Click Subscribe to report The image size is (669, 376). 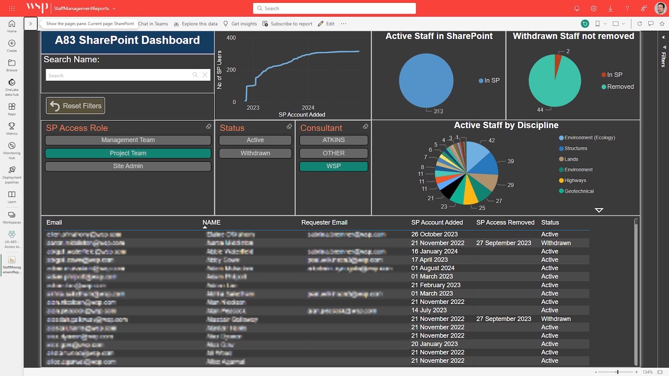tap(287, 24)
